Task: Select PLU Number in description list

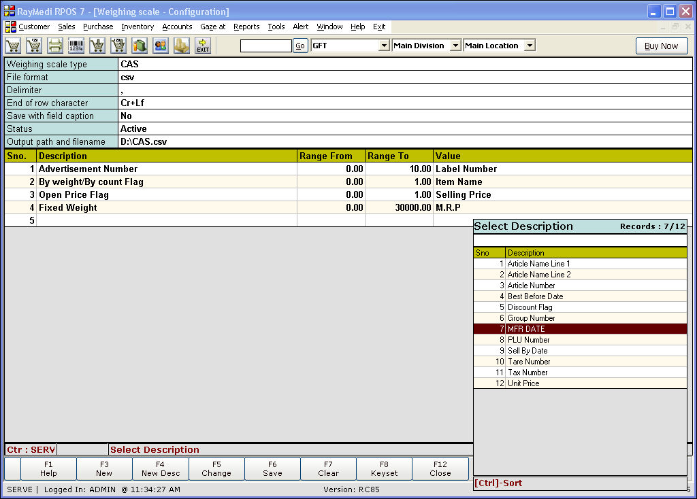Action: (528, 340)
